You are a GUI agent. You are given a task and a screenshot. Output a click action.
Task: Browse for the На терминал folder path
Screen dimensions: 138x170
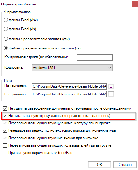(x=111, y=86)
